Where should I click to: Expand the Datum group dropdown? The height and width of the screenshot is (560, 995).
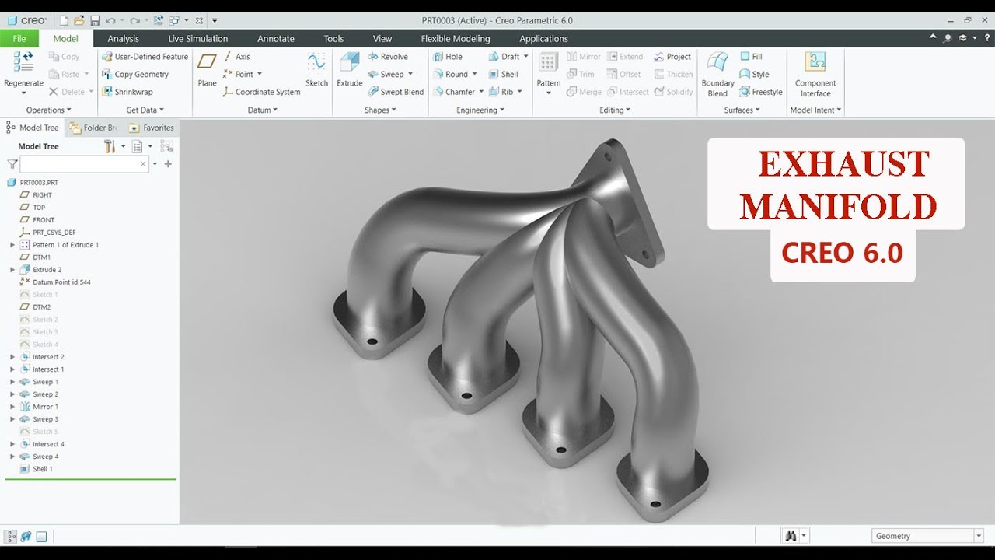point(263,110)
